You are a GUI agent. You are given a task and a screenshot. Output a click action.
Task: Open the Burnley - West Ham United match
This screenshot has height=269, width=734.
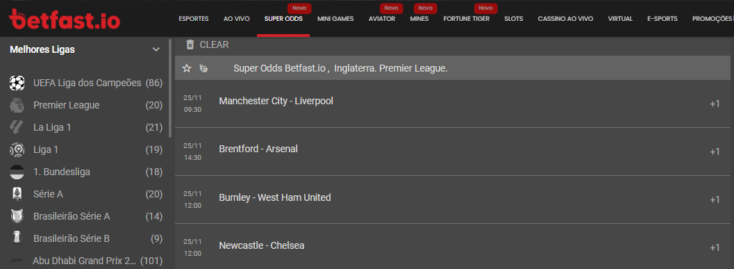click(275, 198)
